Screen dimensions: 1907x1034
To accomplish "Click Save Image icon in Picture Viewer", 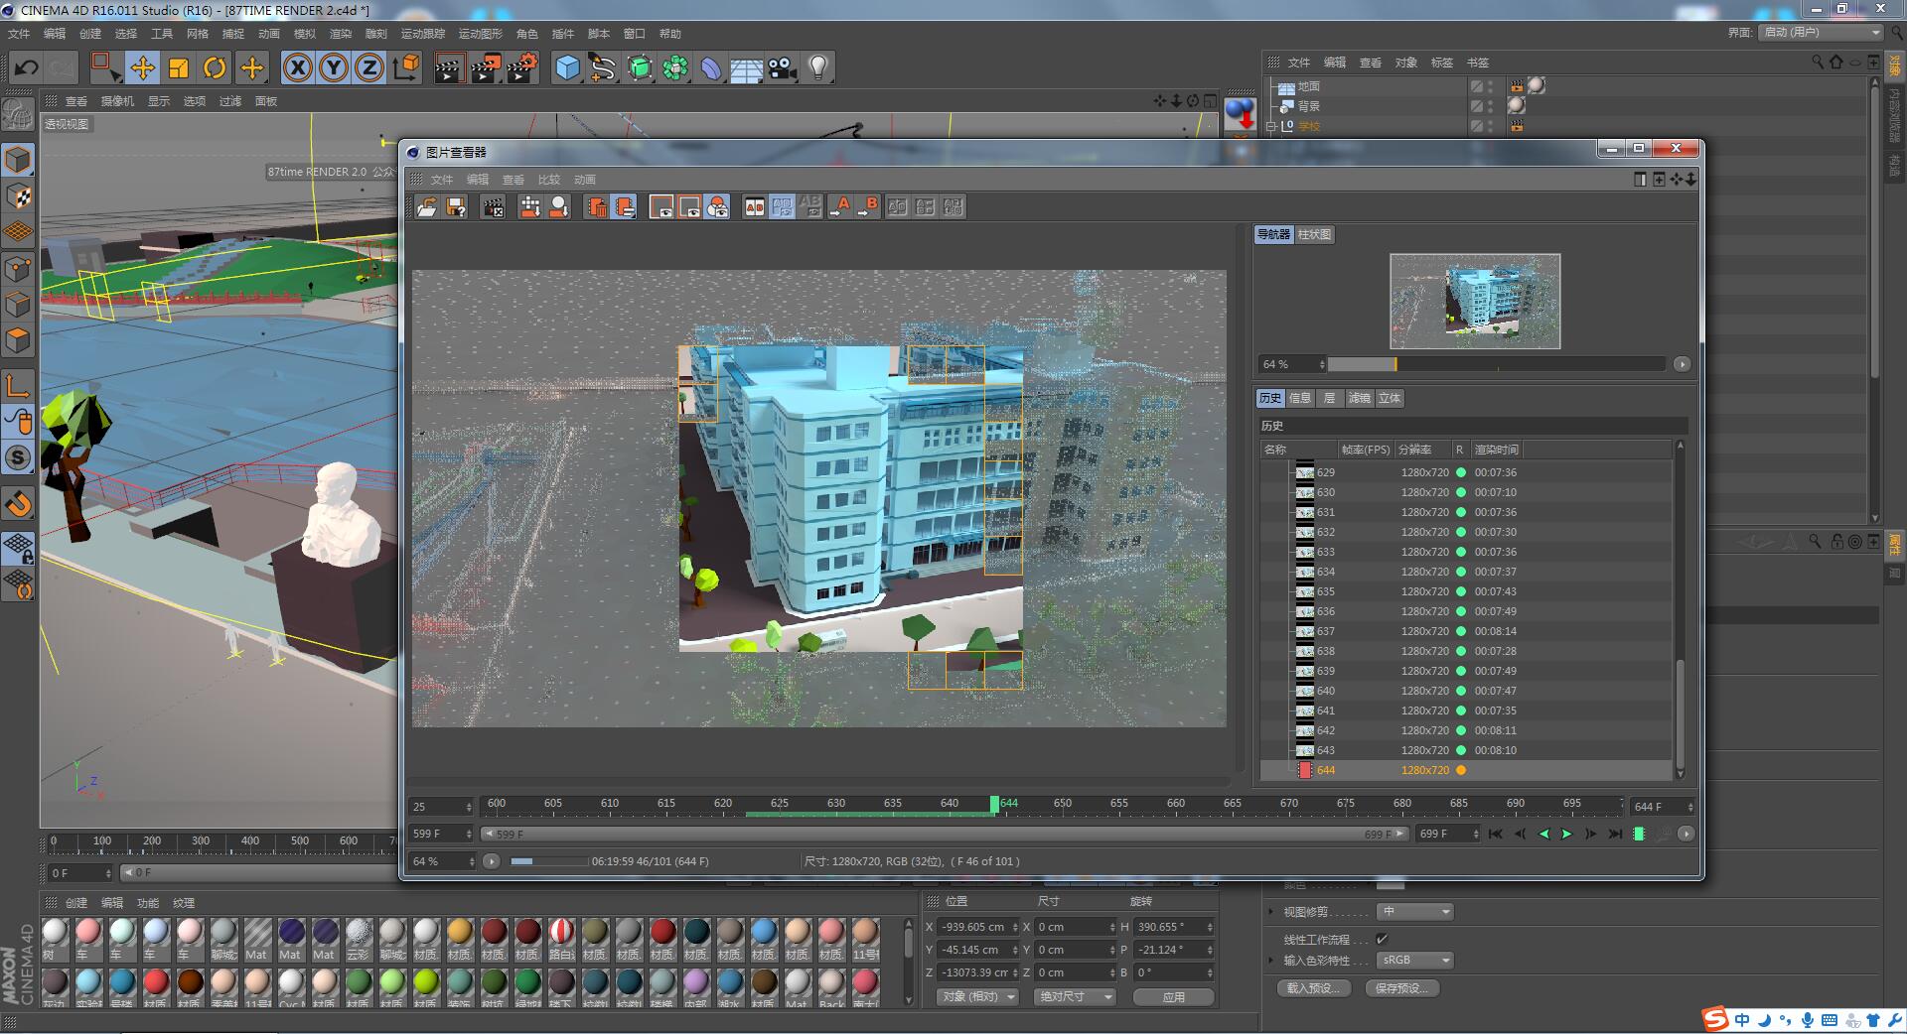I will pyautogui.click(x=456, y=206).
